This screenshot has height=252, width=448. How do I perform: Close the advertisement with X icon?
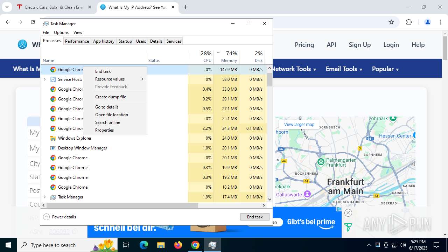348,213
